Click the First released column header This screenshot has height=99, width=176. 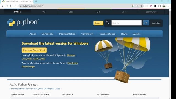coord(67,95)
